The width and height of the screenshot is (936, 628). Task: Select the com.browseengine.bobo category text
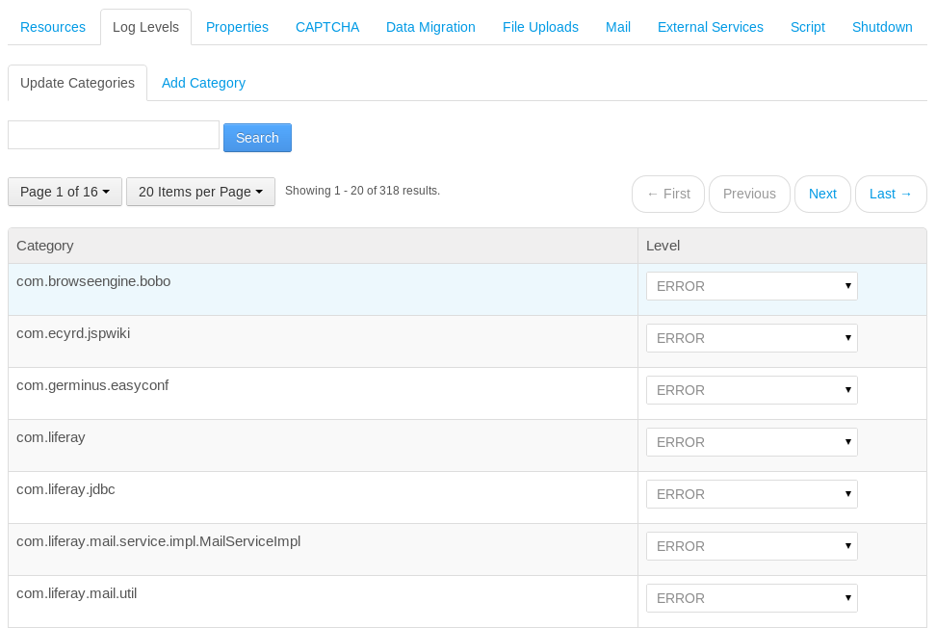click(x=93, y=282)
